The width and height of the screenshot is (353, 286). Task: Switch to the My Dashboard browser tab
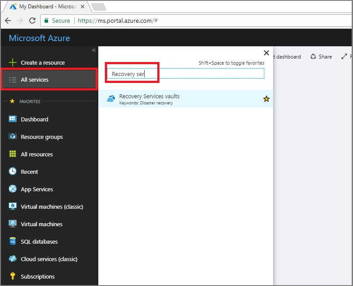(44, 7)
